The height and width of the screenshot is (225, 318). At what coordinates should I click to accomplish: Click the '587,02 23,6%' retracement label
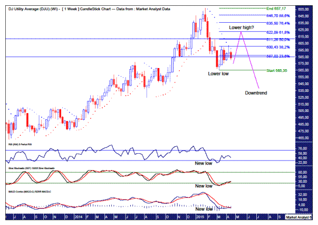[278, 56]
